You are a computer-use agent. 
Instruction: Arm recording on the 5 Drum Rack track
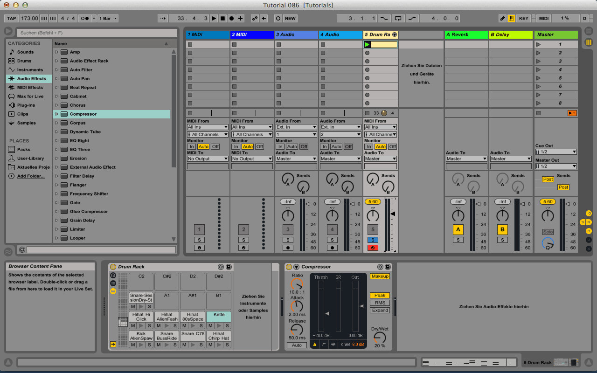tap(373, 248)
